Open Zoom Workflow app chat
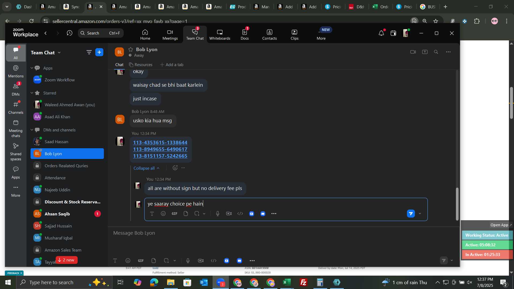 67,80
